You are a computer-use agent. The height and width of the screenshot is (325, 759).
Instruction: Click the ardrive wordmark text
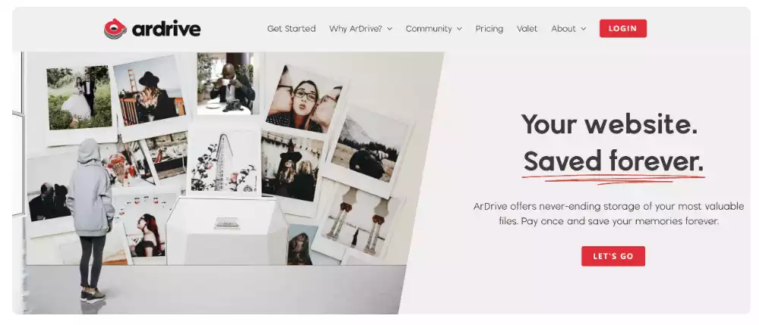click(x=166, y=29)
